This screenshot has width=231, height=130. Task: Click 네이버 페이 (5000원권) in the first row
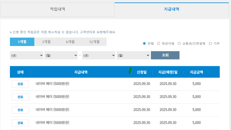pos(52,84)
